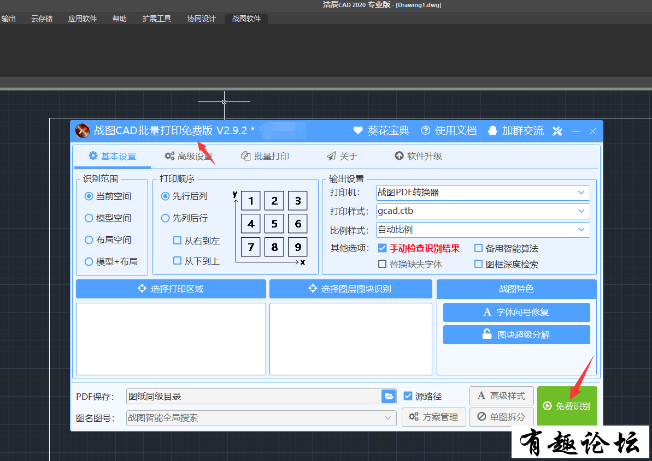Click the 战图 app logo icon
This screenshot has width=652, height=461.
(x=83, y=131)
